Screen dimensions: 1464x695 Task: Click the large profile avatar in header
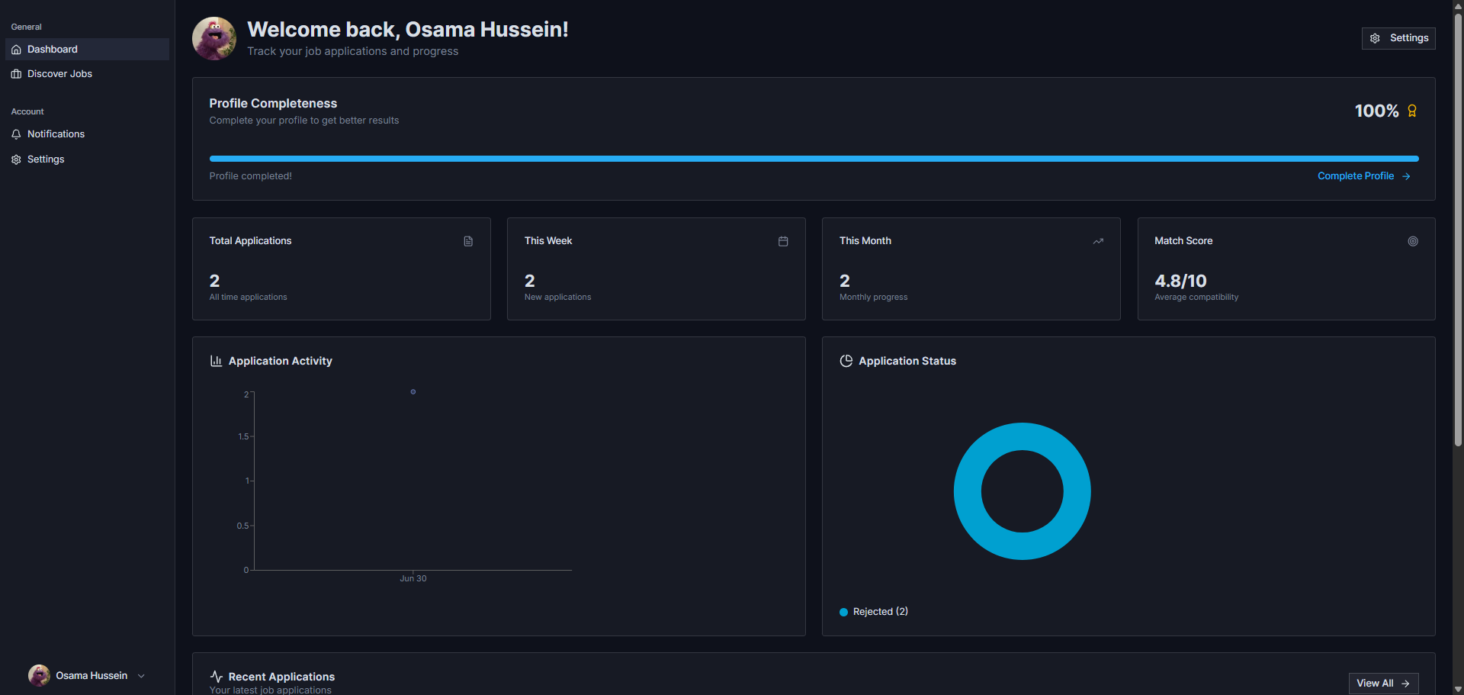click(x=214, y=39)
